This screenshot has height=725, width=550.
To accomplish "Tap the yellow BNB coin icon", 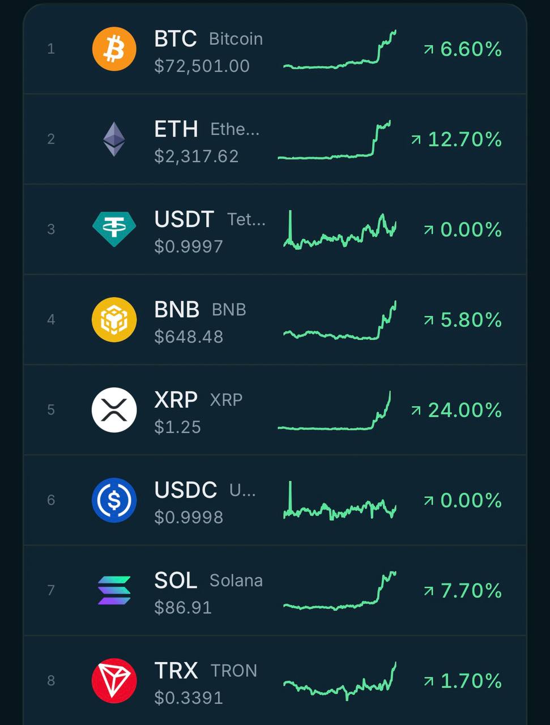I will click(x=114, y=319).
